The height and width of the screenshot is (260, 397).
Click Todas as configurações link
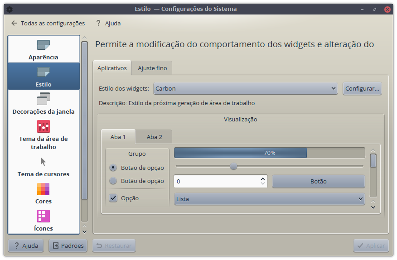(x=53, y=23)
